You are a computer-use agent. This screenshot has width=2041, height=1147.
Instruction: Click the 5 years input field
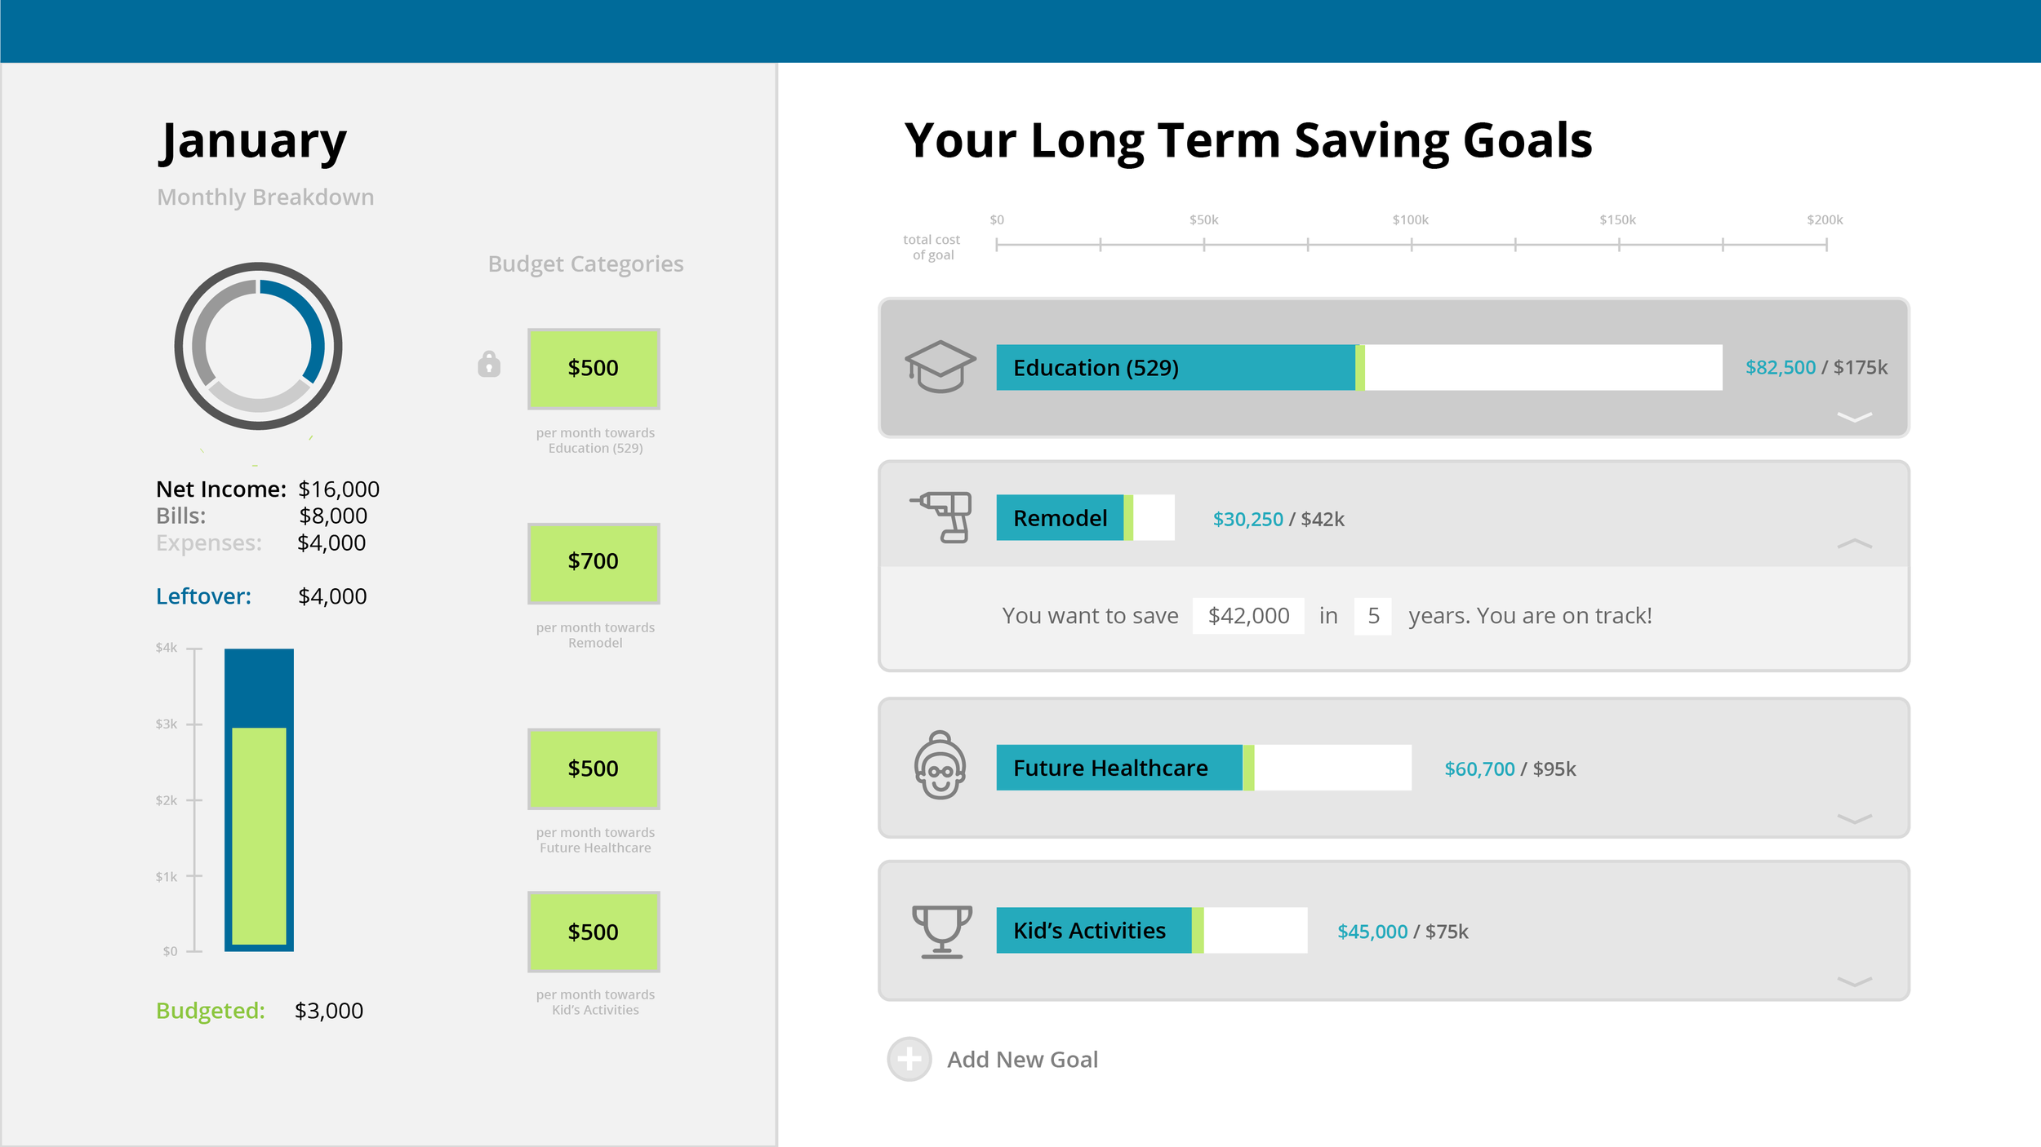(x=1373, y=616)
